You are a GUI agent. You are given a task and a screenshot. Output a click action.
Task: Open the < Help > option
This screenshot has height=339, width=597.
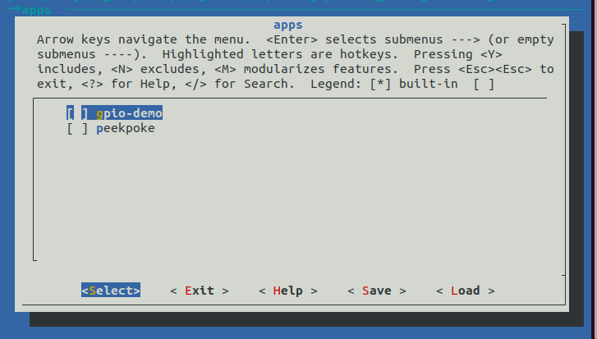[287, 291]
